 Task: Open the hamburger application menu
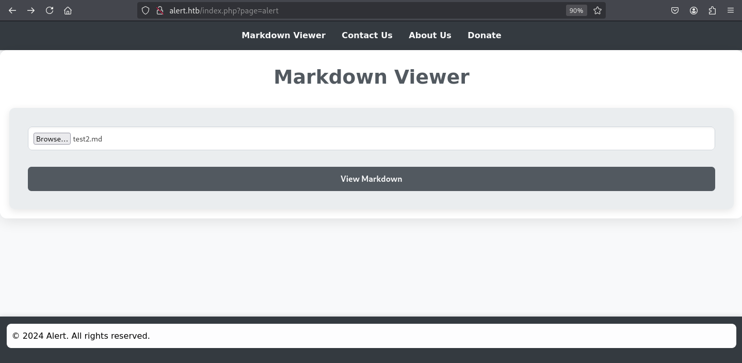731,10
